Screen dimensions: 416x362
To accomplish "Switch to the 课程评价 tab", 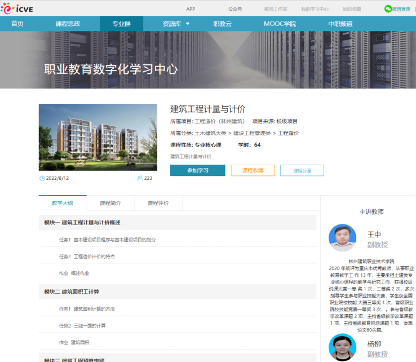I will (x=158, y=203).
